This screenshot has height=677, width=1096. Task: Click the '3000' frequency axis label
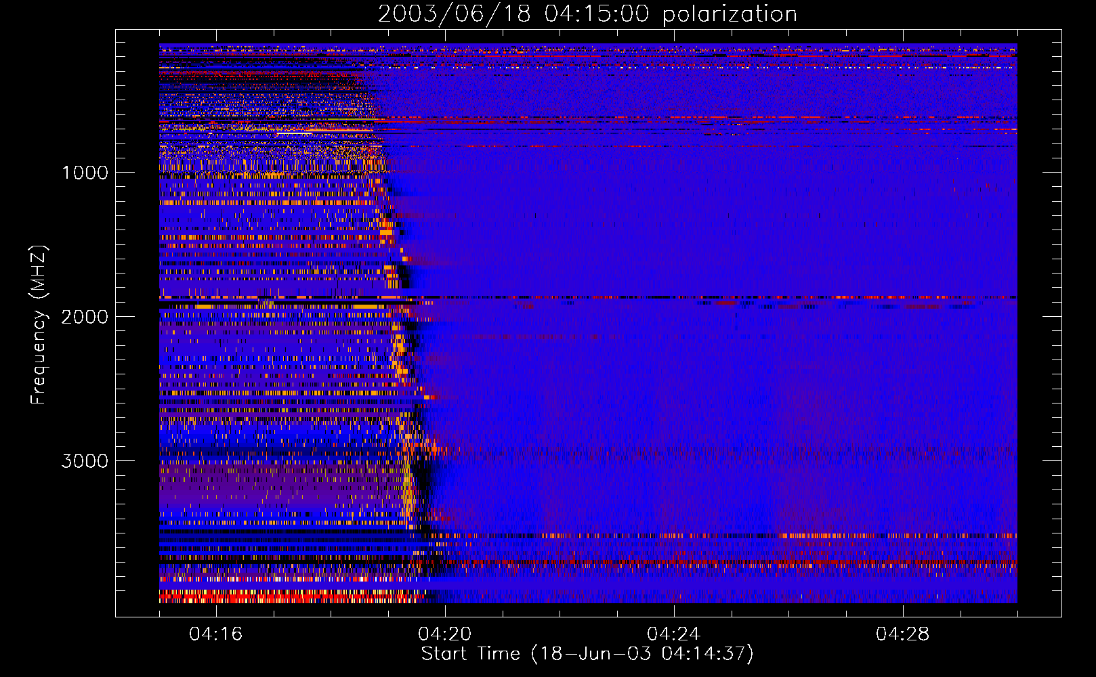coord(85,461)
